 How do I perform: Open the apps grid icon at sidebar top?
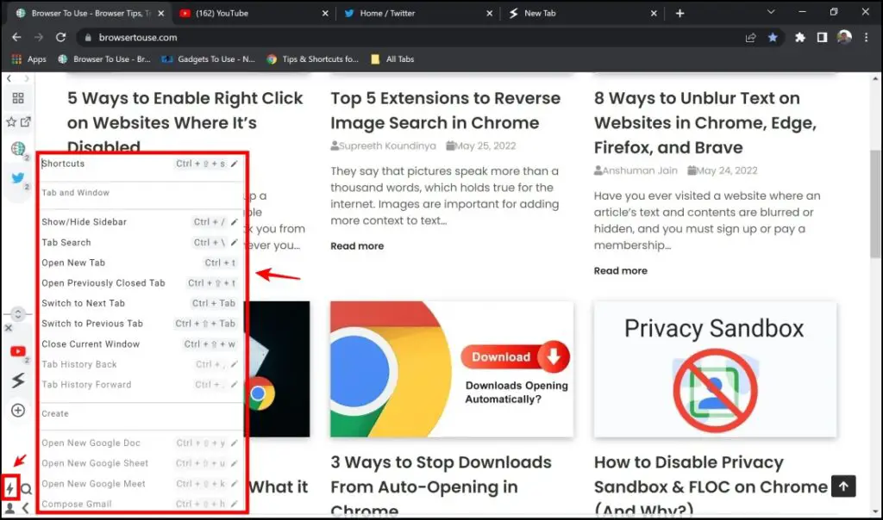coord(19,98)
